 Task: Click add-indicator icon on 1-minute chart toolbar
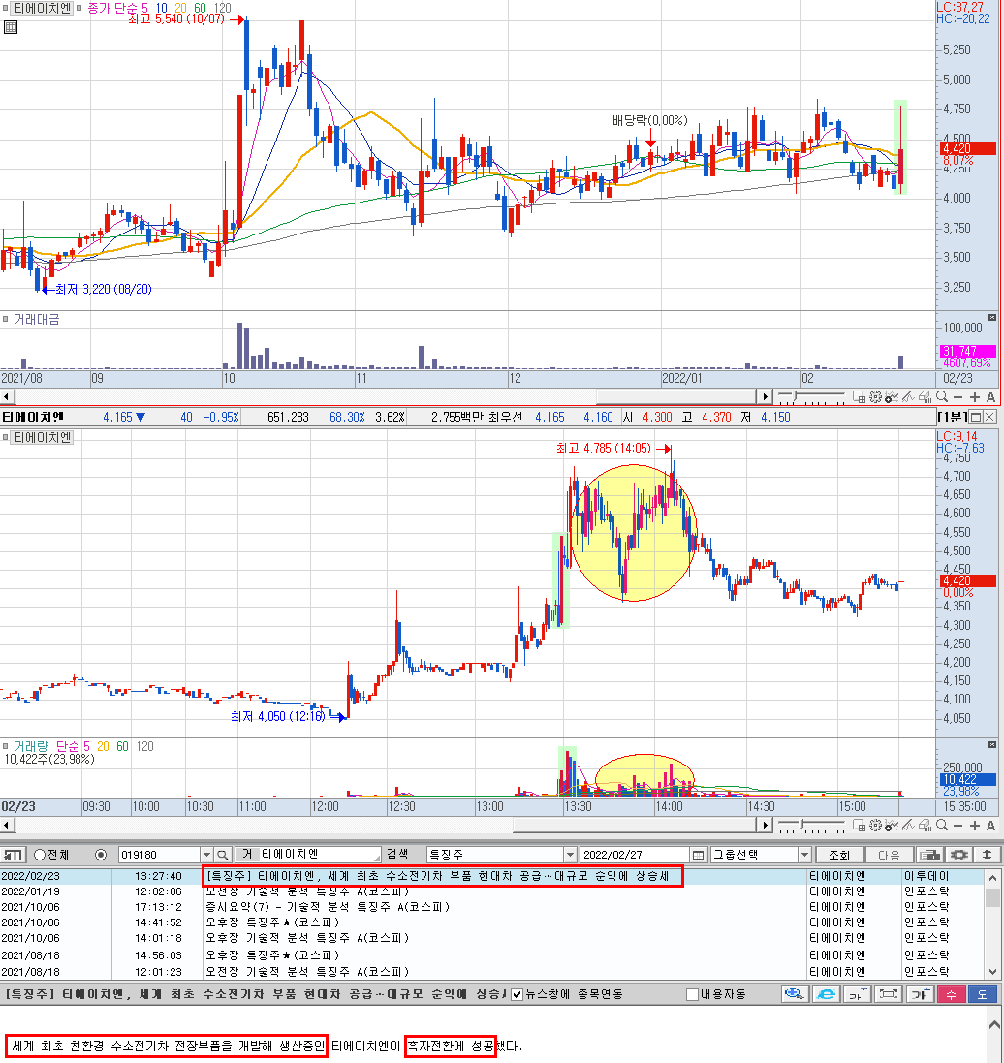pyautogui.click(x=892, y=825)
